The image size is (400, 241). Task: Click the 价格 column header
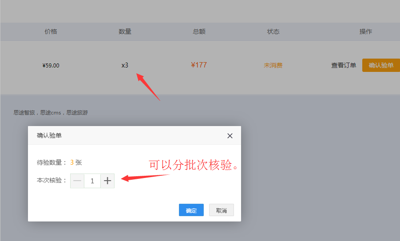(x=51, y=32)
